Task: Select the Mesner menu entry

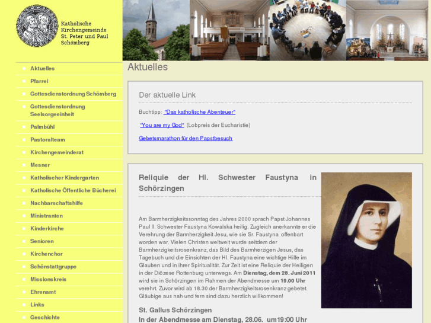Action: pyautogui.click(x=40, y=165)
